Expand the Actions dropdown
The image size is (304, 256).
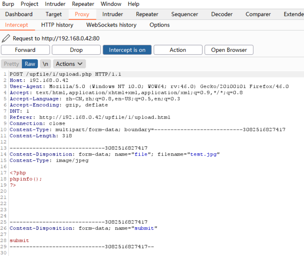click(69, 64)
